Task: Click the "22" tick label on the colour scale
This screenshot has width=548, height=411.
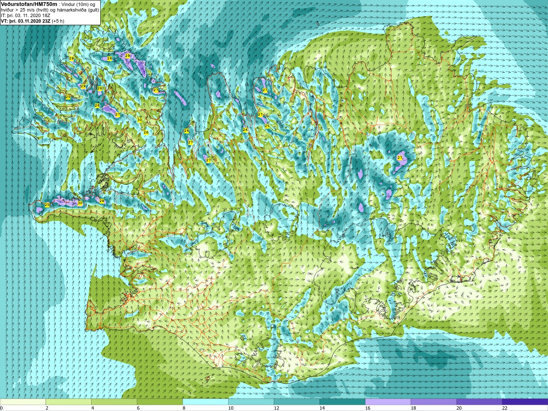Action: point(505,408)
